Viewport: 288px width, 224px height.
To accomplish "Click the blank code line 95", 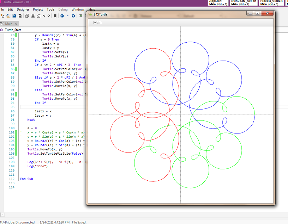I will 53,107.
